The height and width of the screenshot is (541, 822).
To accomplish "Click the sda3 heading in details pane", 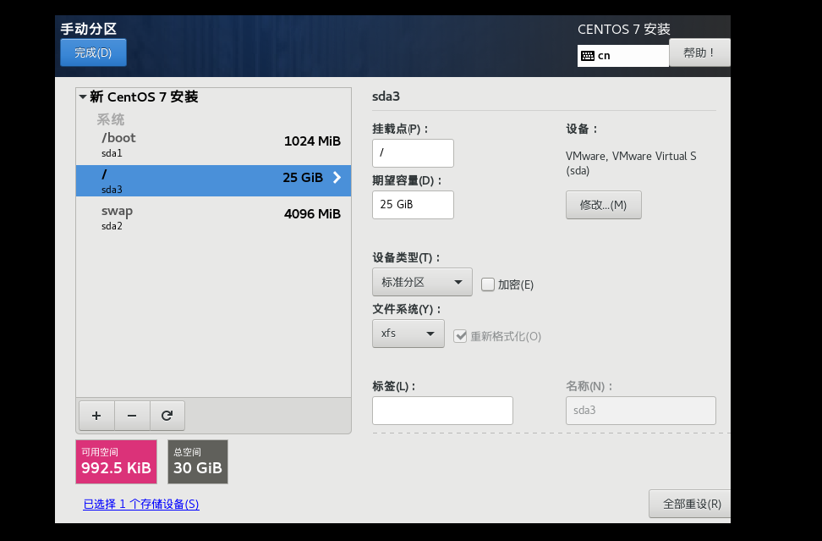I will coord(386,97).
